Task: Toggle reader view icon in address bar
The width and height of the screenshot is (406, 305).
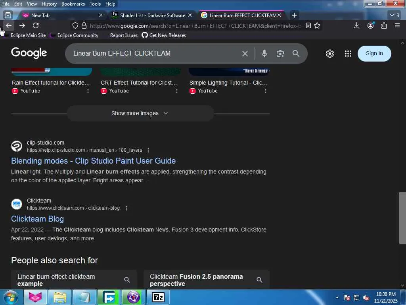Action: (x=308, y=26)
